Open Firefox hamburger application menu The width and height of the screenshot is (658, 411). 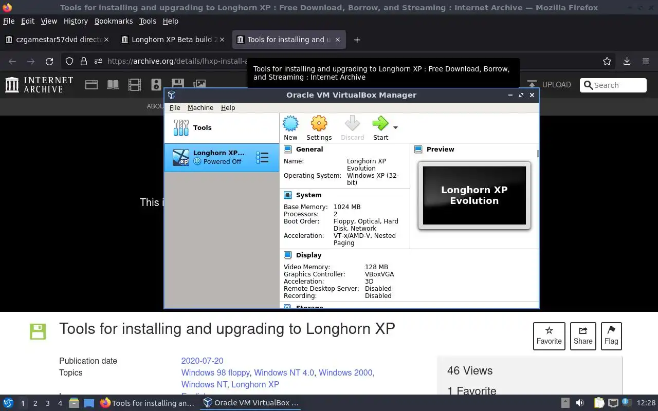(646, 61)
